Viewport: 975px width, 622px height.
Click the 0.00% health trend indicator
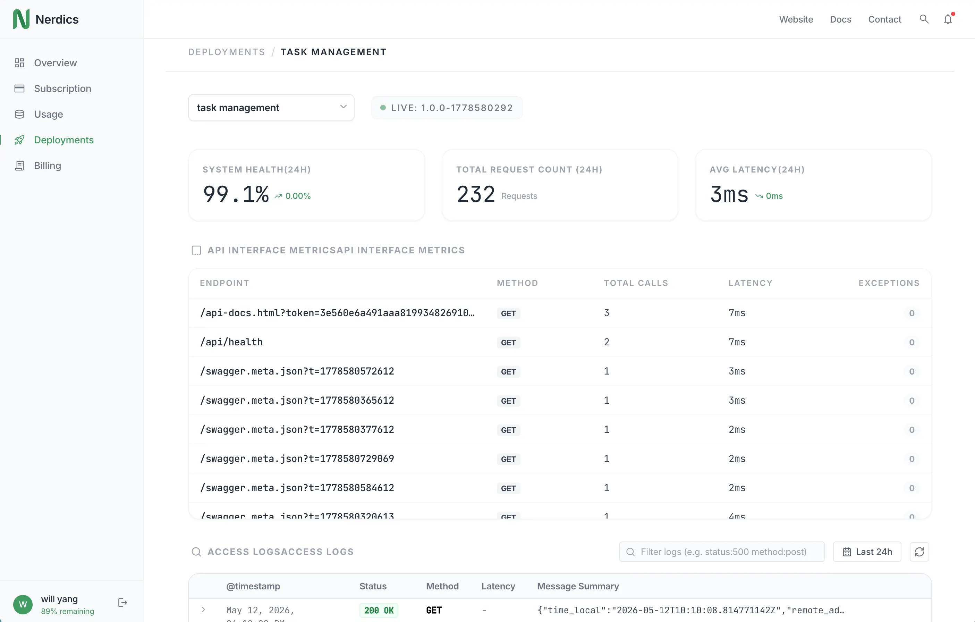[x=293, y=196]
